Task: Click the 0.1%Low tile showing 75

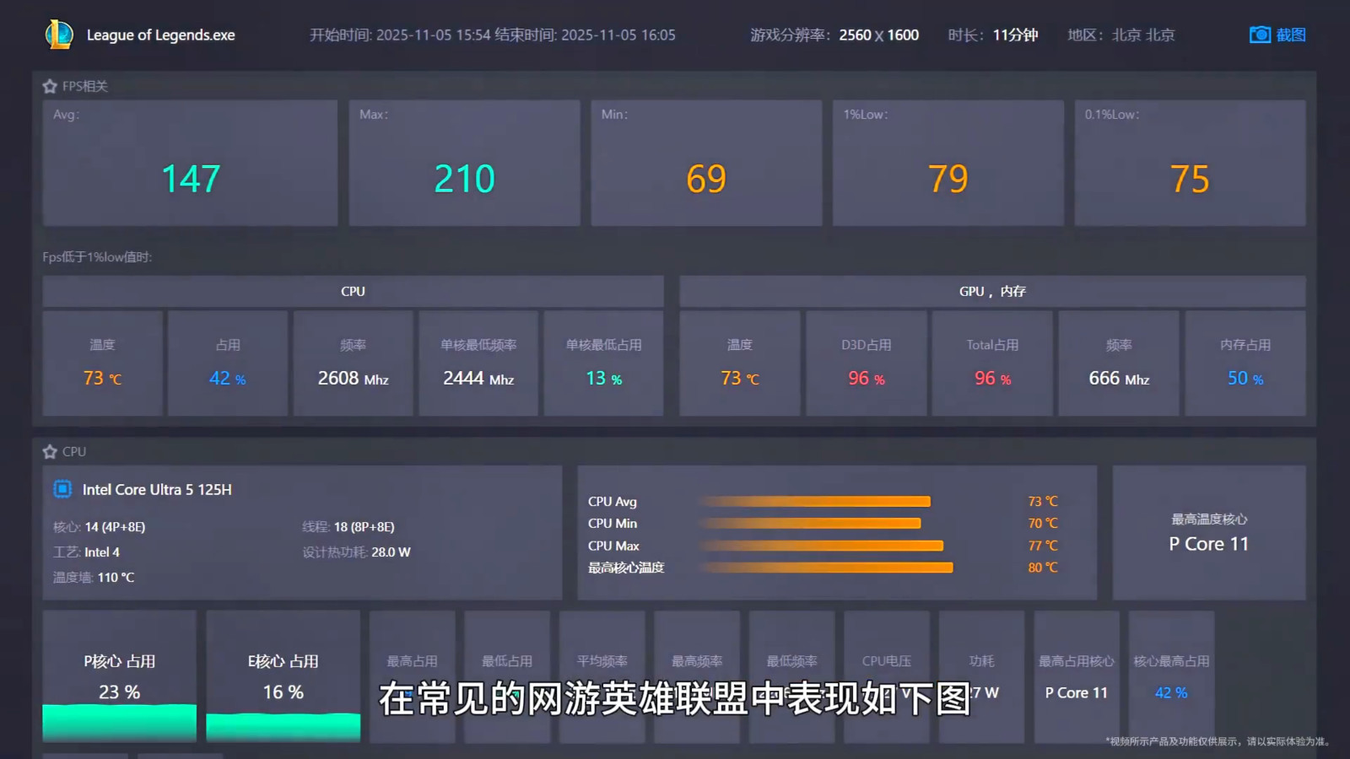Action: coord(1190,163)
